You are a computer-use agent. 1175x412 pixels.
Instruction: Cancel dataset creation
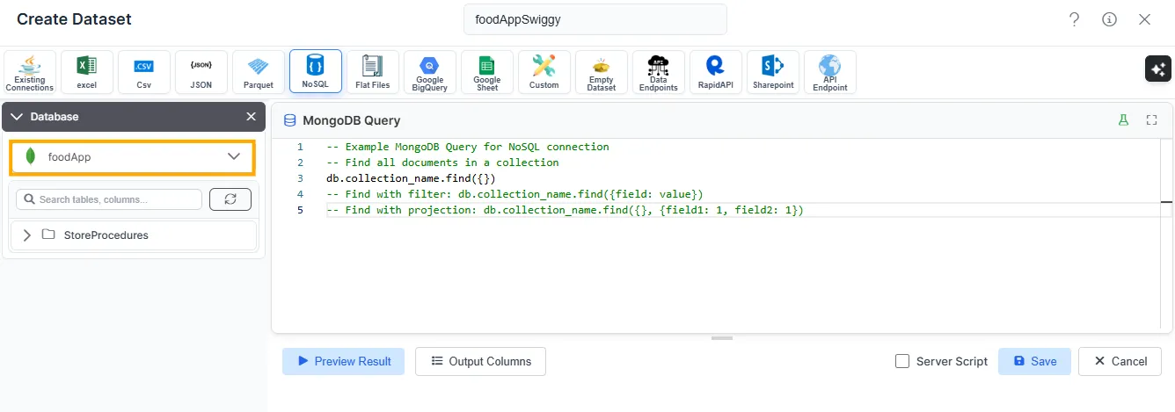coord(1120,361)
